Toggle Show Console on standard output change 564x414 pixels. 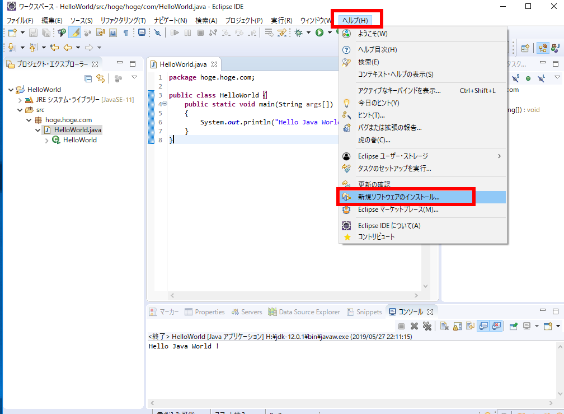coord(484,326)
